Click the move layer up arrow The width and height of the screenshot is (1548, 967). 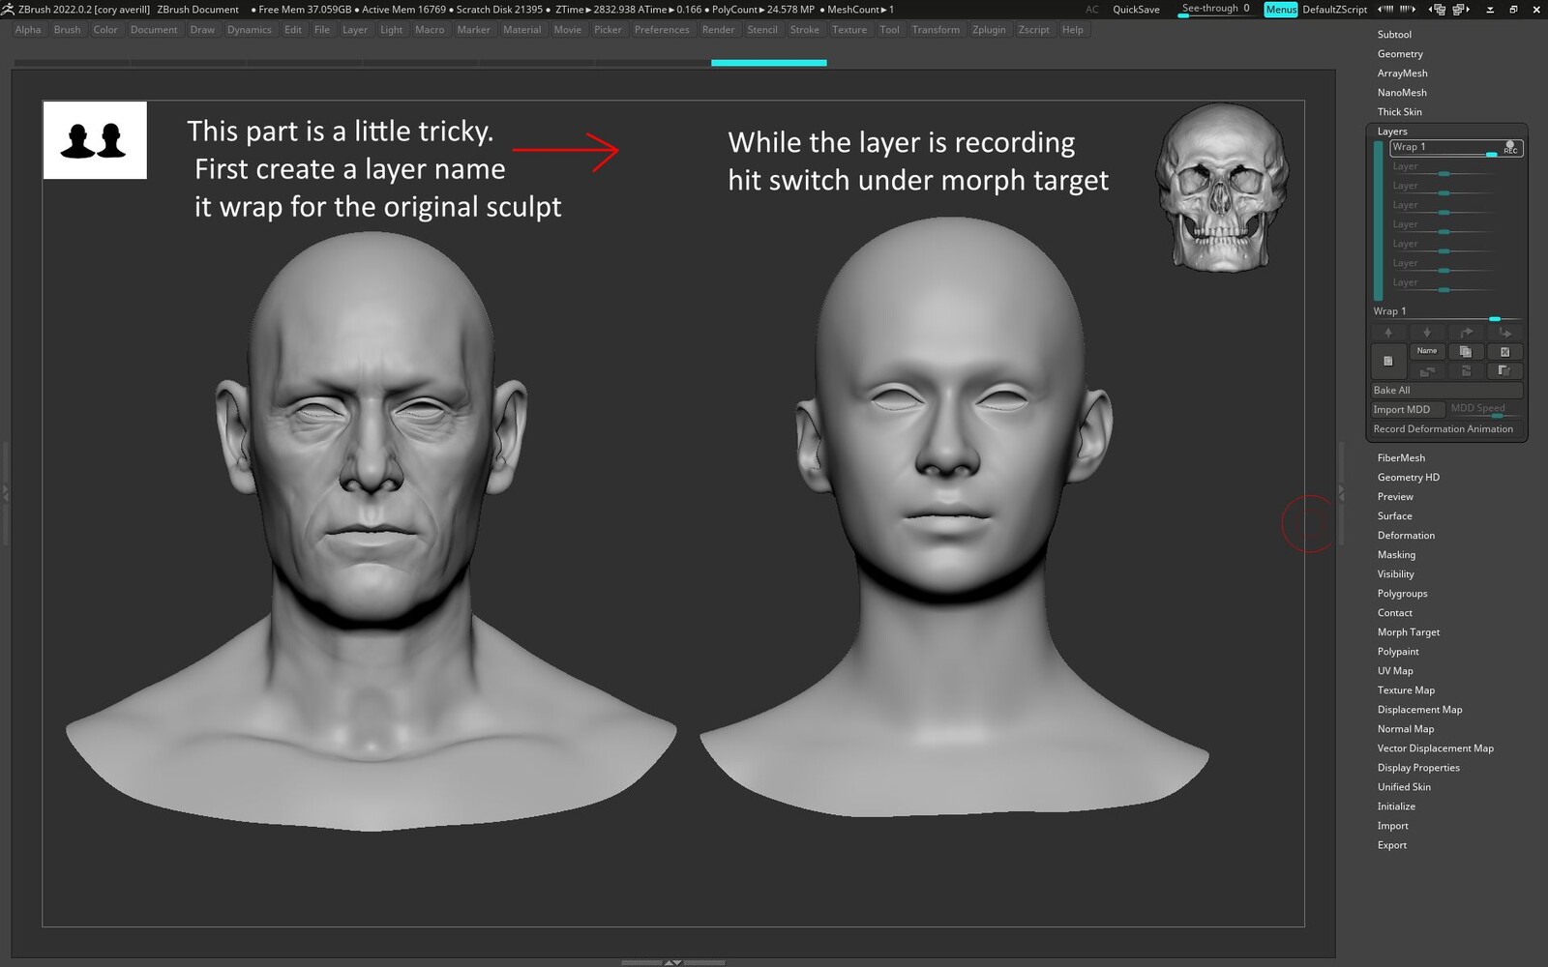click(1388, 333)
